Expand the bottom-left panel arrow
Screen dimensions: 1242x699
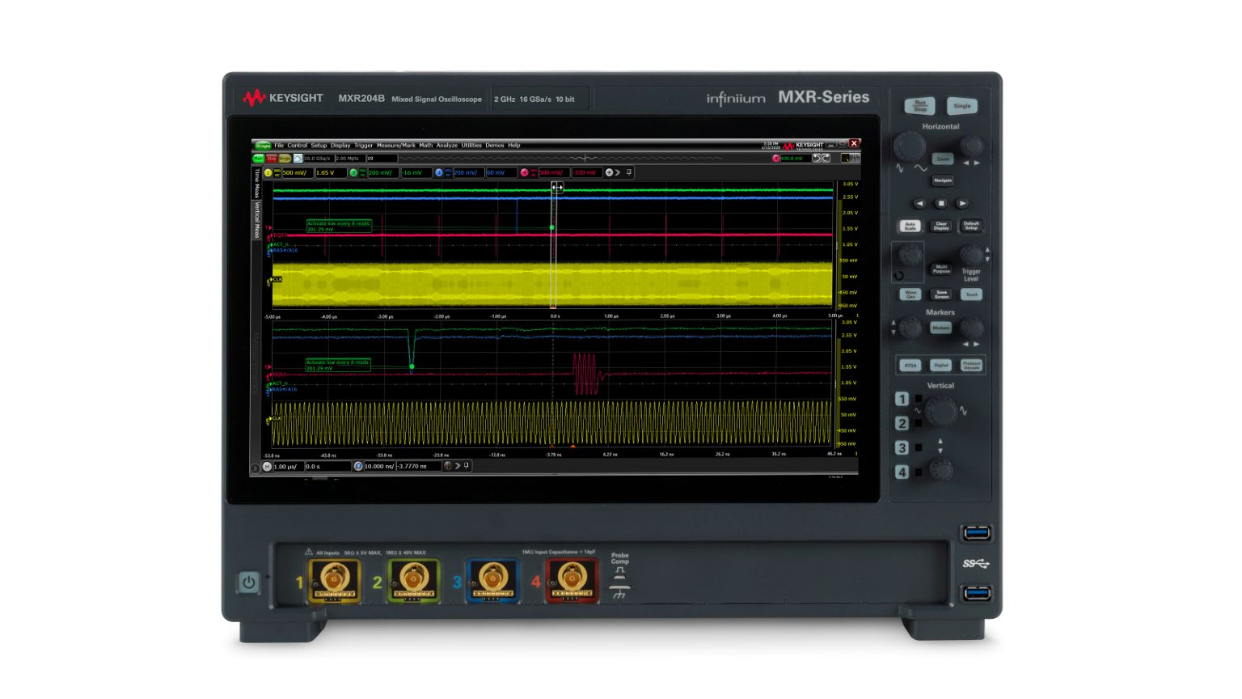[256, 468]
